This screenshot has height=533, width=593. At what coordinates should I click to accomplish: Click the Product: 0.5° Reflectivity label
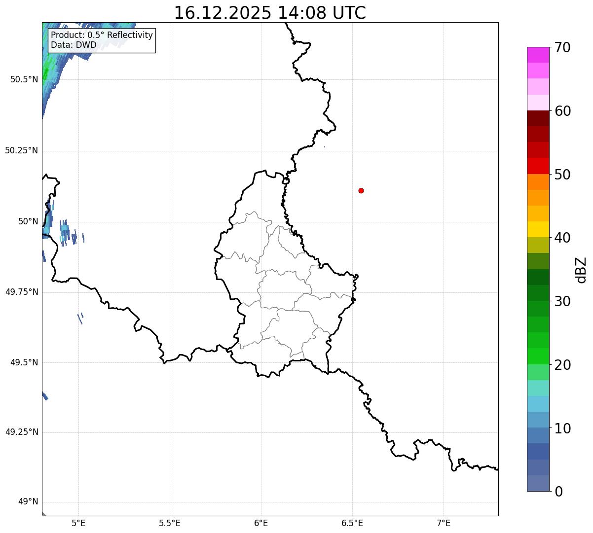pos(102,36)
